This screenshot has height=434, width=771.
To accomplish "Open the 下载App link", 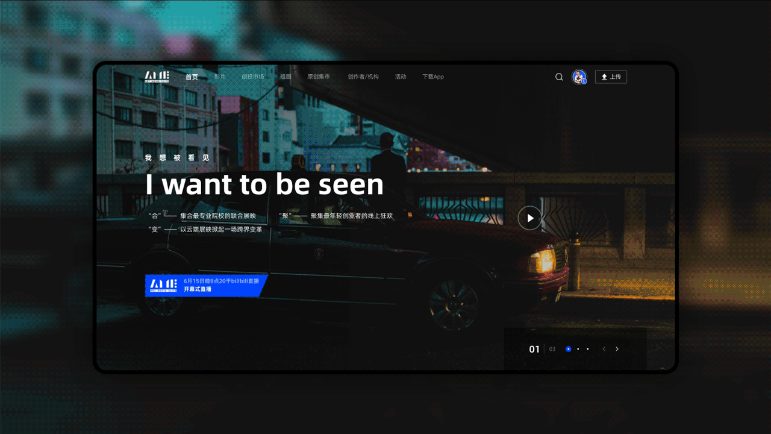I will (433, 77).
